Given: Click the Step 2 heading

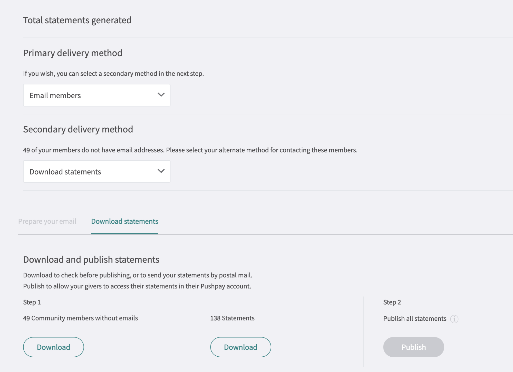Looking at the screenshot, I should click(392, 302).
